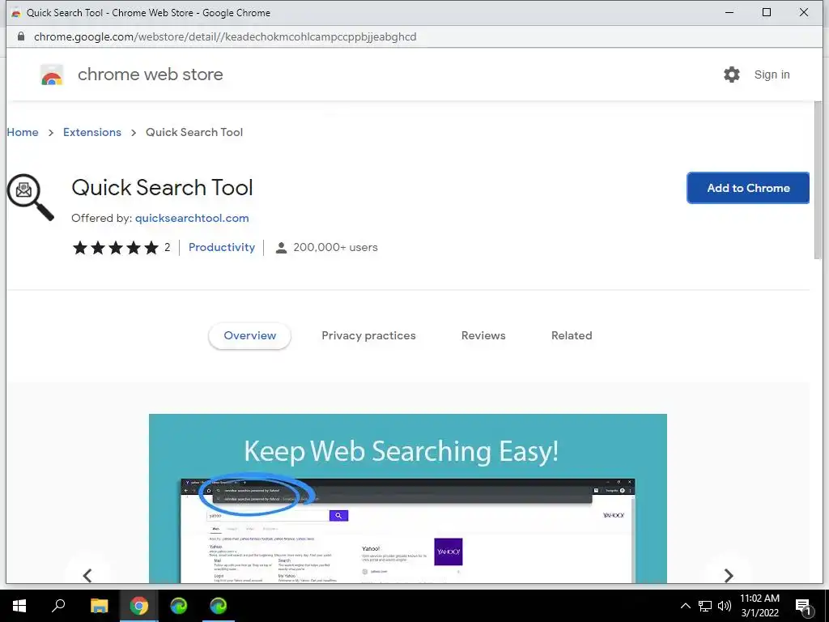Show hidden system tray icons
The image size is (829, 622).
coord(685,606)
